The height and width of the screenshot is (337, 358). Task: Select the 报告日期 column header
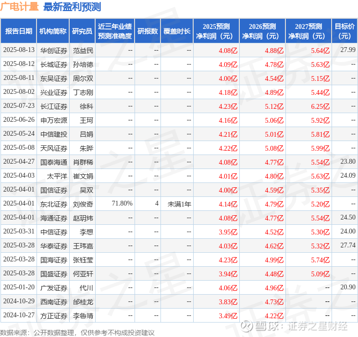(18, 31)
